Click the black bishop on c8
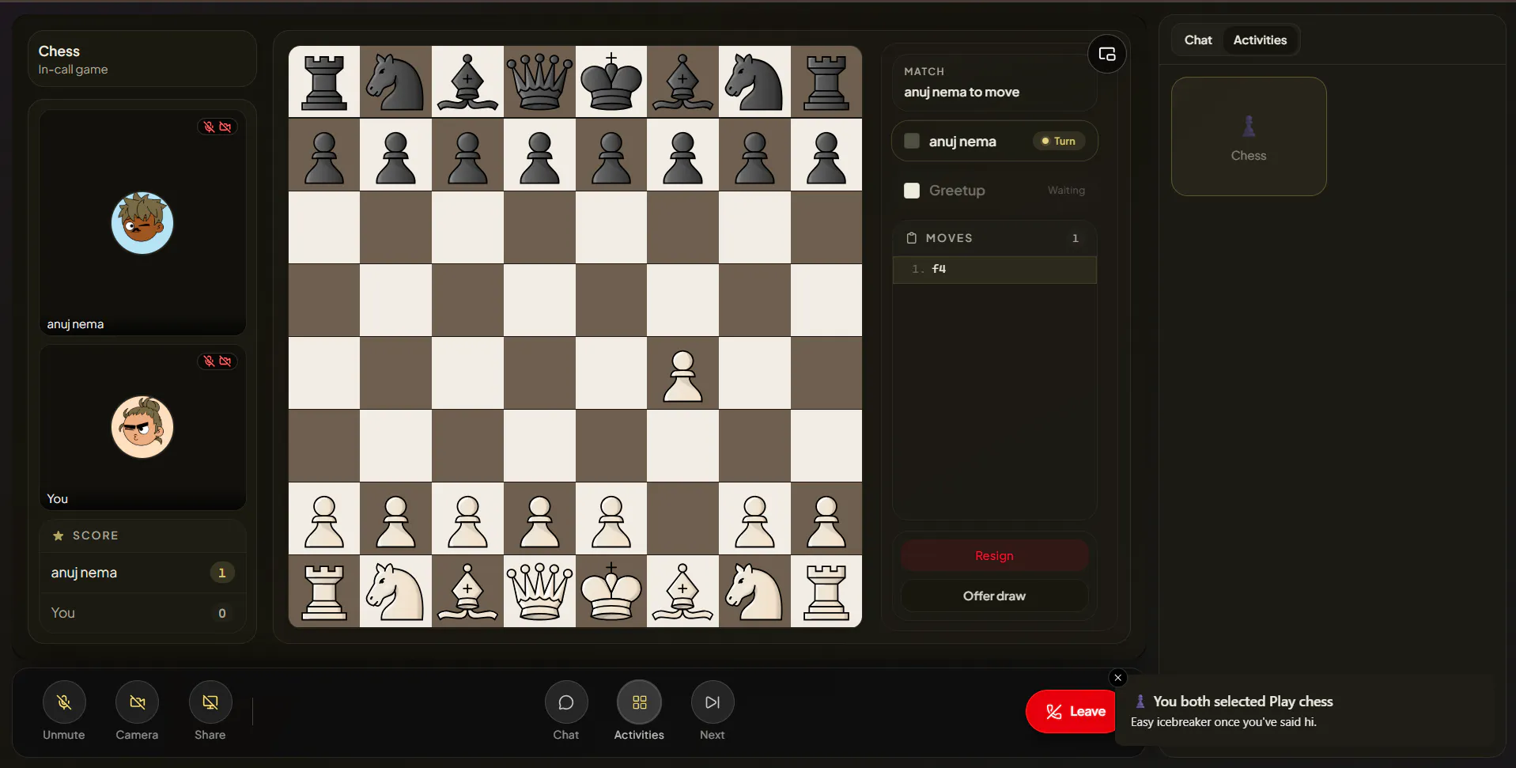The width and height of the screenshot is (1516, 768). (467, 82)
